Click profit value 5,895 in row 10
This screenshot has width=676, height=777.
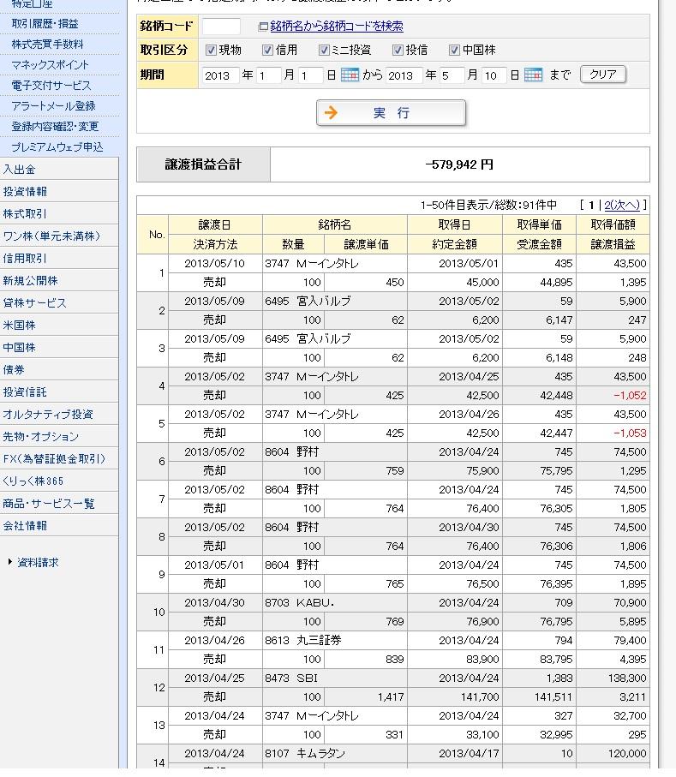pos(633,621)
